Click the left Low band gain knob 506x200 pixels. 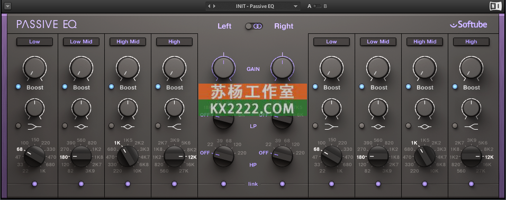[x=34, y=68]
